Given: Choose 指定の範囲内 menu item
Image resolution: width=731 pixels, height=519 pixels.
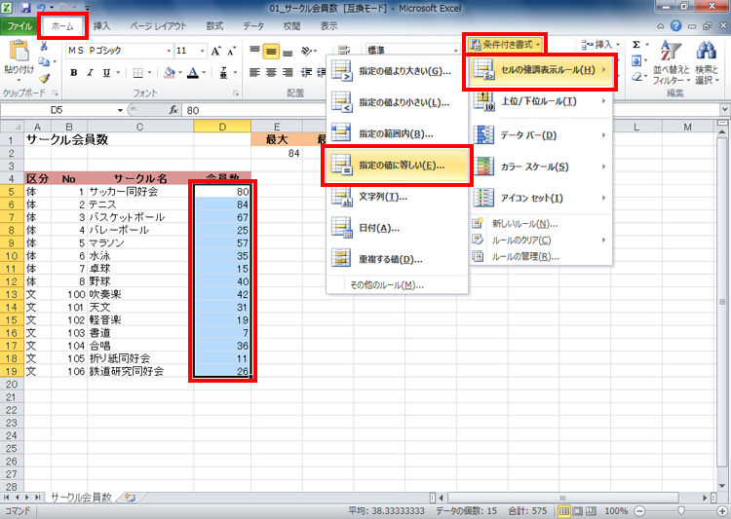Looking at the screenshot, I should pos(397,133).
